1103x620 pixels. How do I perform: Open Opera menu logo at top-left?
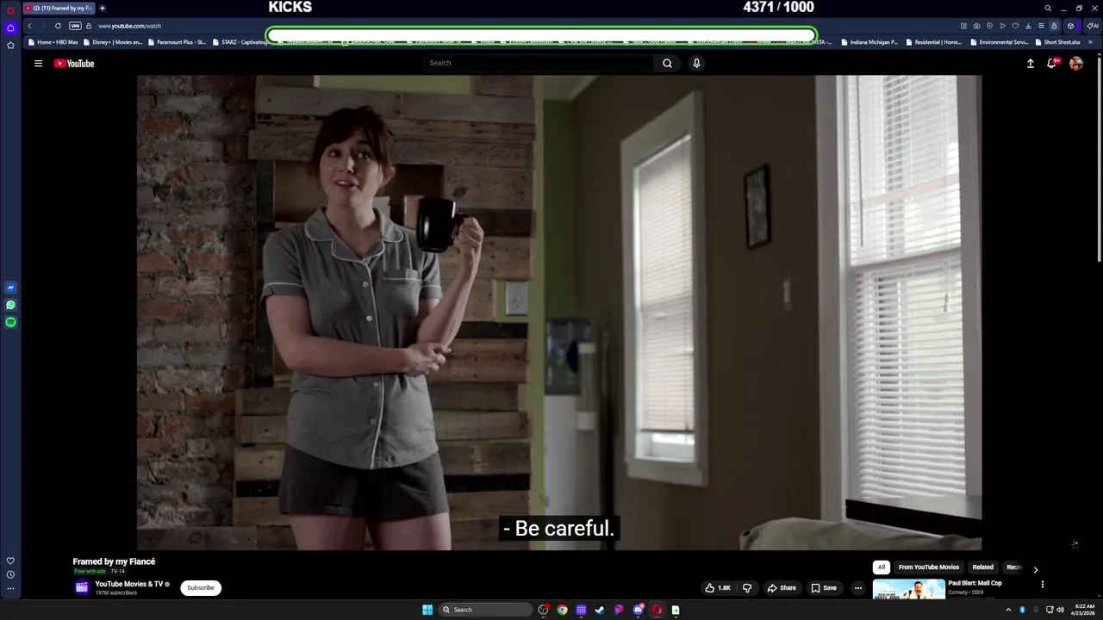tap(10, 9)
